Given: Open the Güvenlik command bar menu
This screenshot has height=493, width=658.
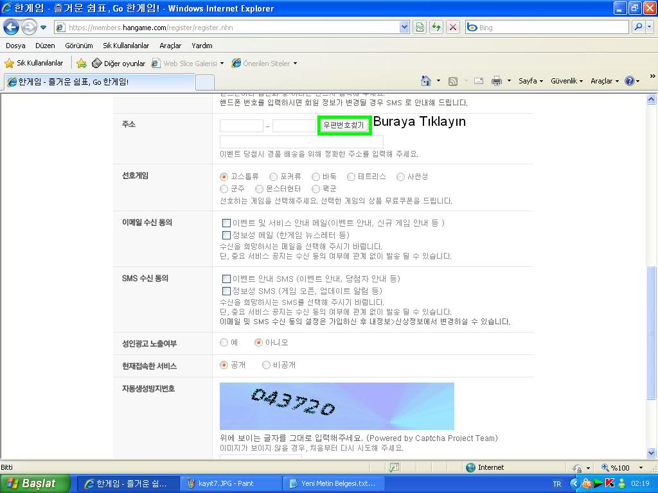Looking at the screenshot, I should pos(567,81).
